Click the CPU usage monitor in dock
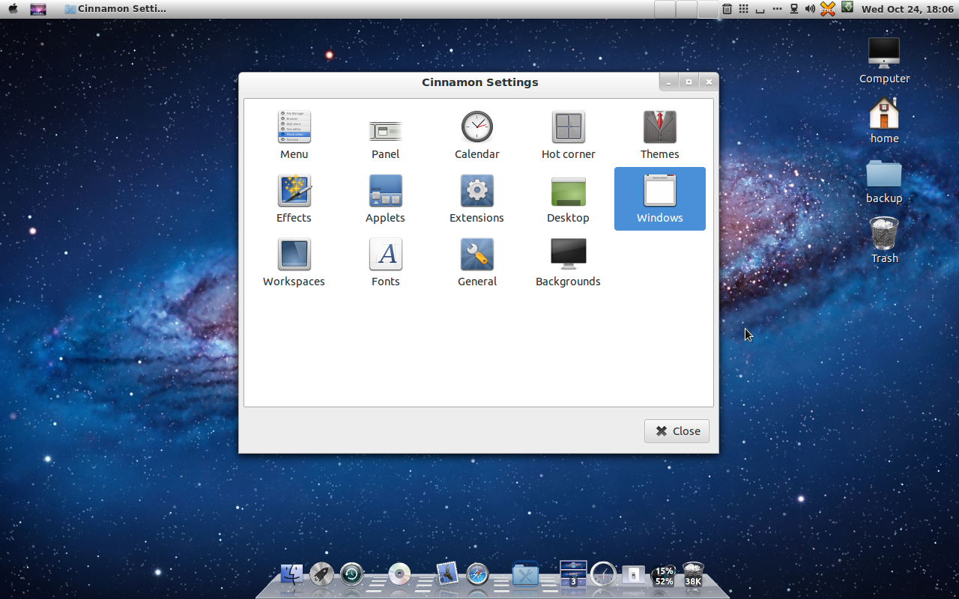The width and height of the screenshot is (959, 599). pyautogui.click(x=664, y=575)
